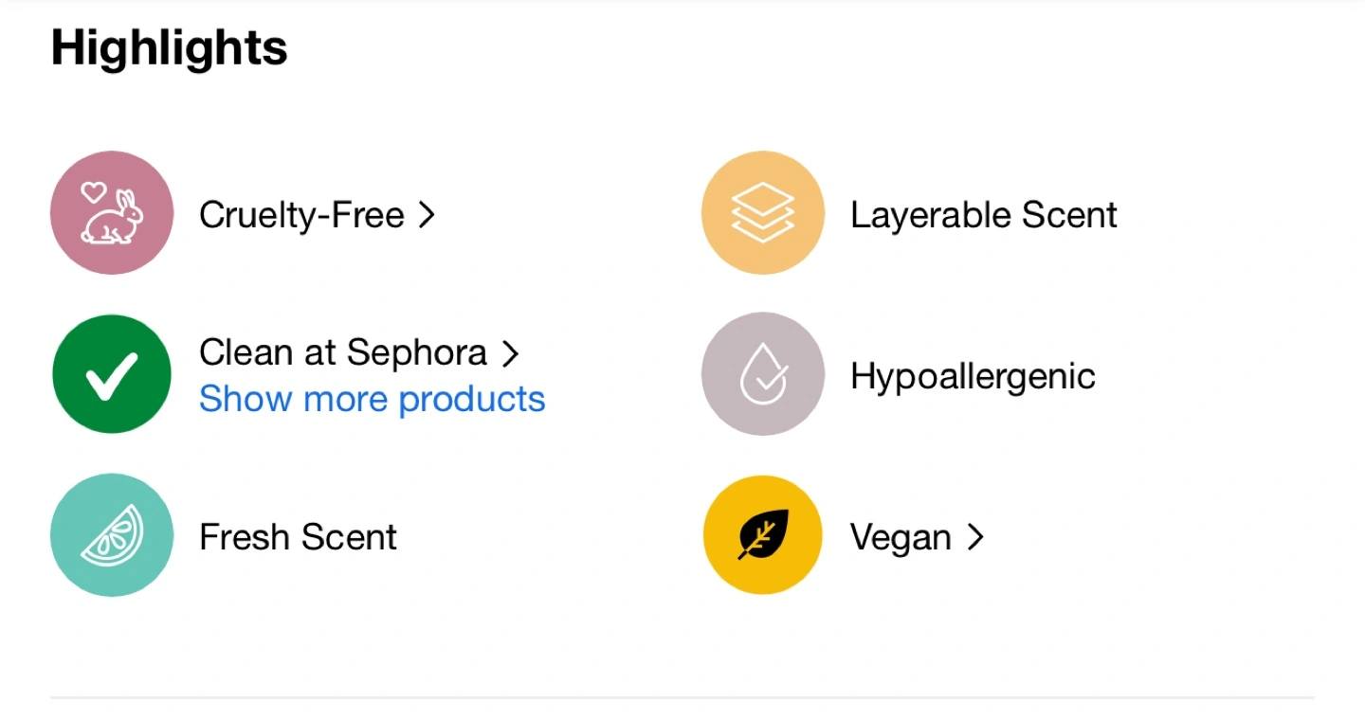Click the Fresh Scent text label

tap(298, 537)
